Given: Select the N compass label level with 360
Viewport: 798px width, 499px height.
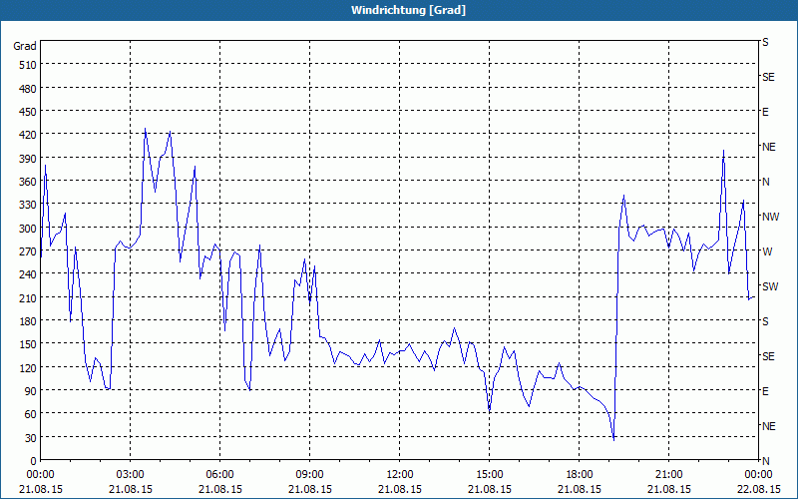Looking at the screenshot, I should click(765, 182).
